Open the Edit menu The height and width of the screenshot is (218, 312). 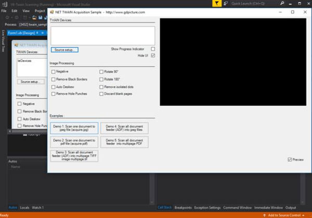coord(14,10)
